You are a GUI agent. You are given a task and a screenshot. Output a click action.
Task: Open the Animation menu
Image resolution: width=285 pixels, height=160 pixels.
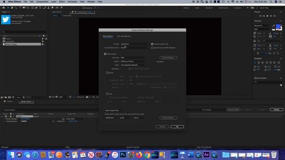(72, 2)
